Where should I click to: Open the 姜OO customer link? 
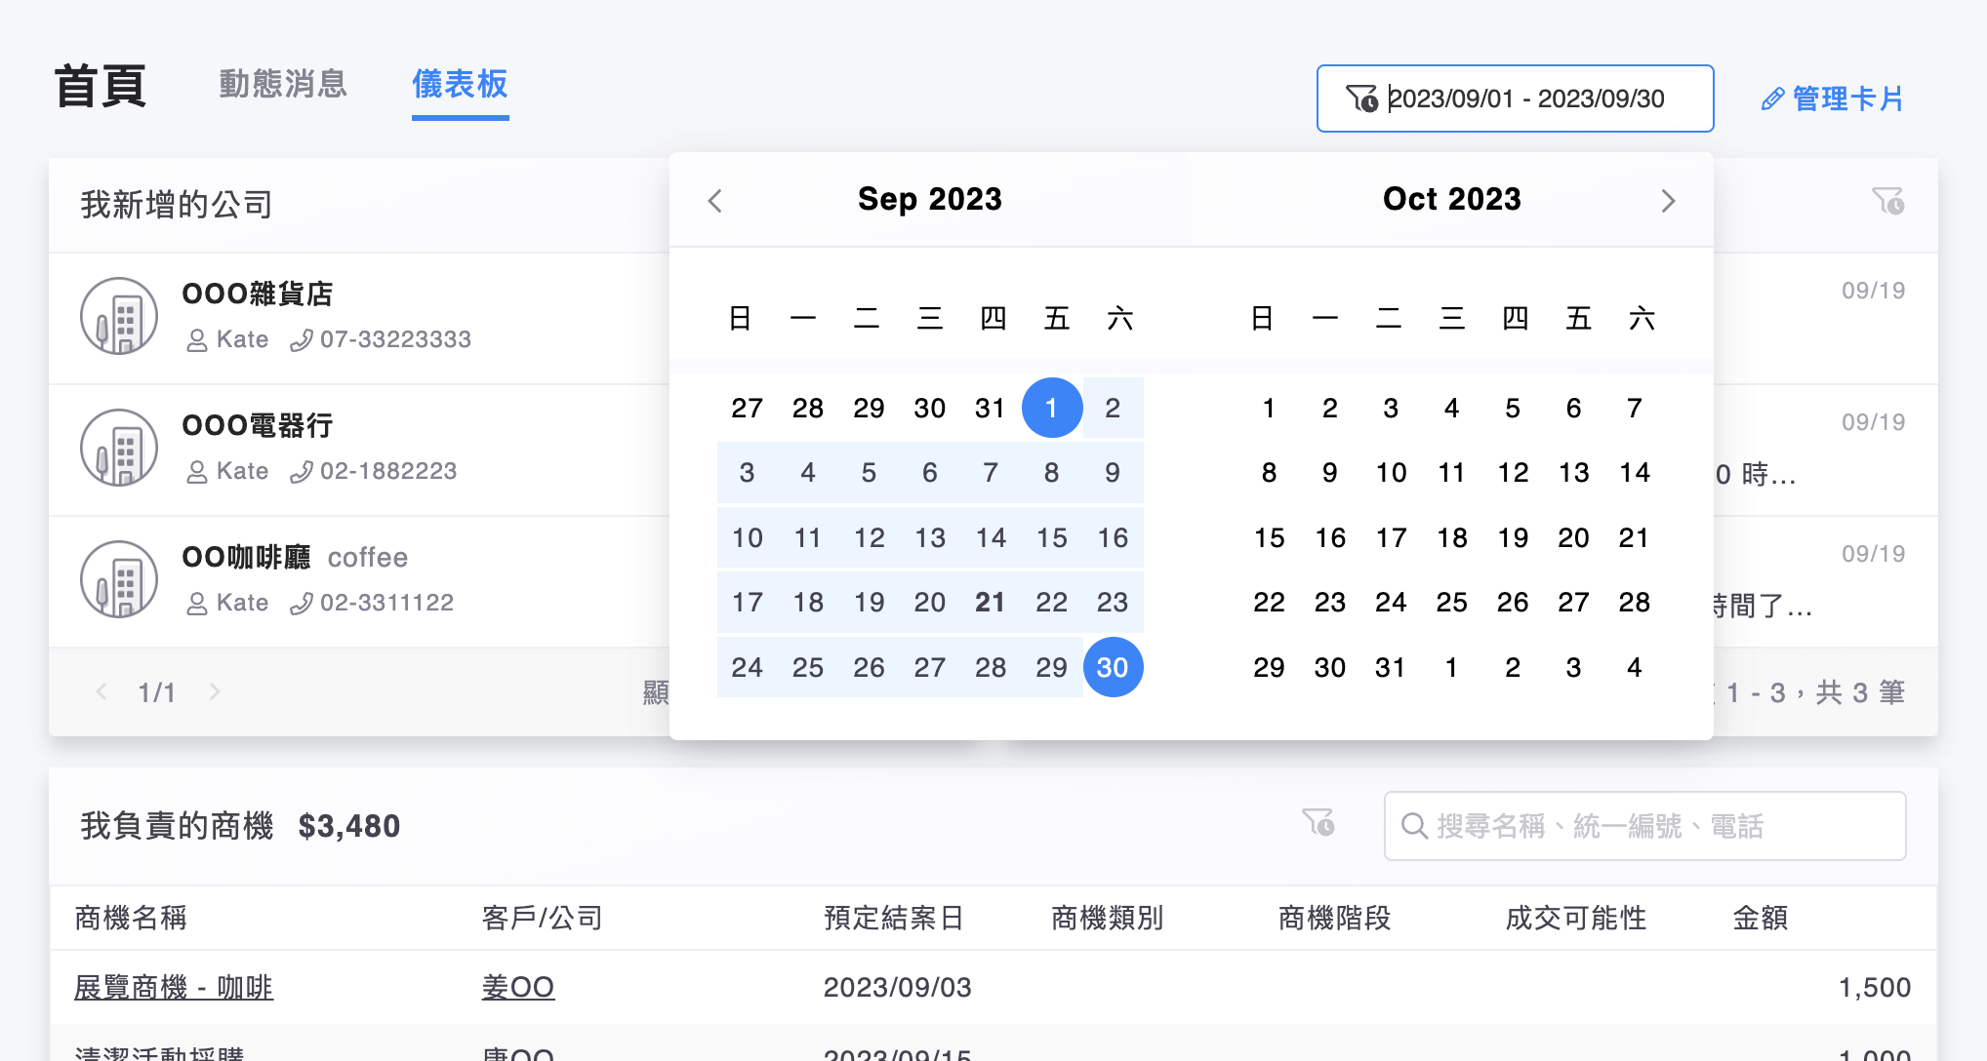click(517, 987)
